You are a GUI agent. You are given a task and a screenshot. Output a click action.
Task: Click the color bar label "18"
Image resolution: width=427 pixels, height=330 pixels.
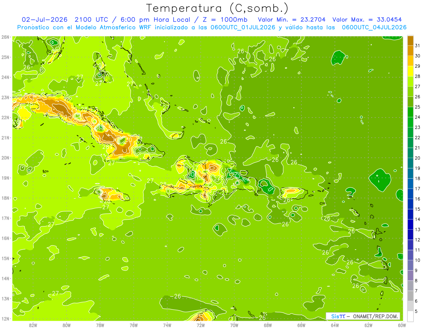[417, 178]
